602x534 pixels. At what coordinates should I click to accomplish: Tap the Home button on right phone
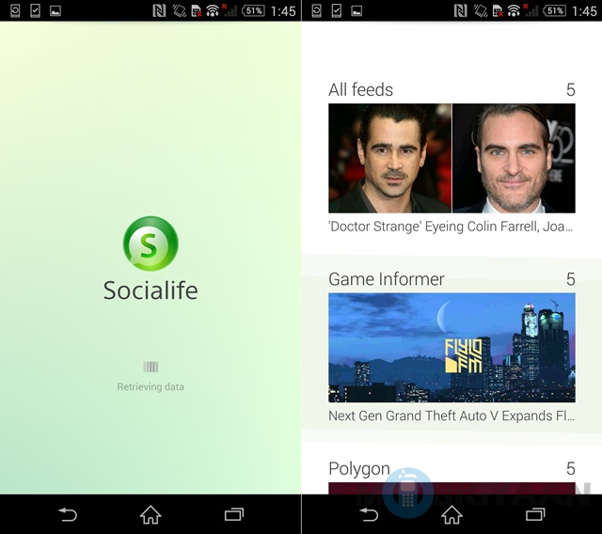pyautogui.click(x=451, y=515)
